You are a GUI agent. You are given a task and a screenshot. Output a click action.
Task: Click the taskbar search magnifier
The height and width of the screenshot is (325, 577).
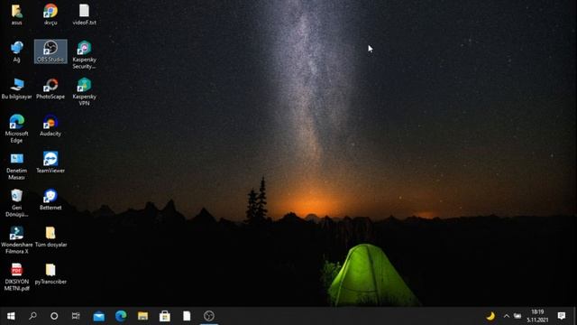[32, 316]
